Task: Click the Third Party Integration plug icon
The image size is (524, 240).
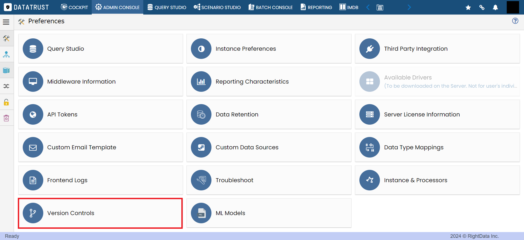Action: click(370, 49)
